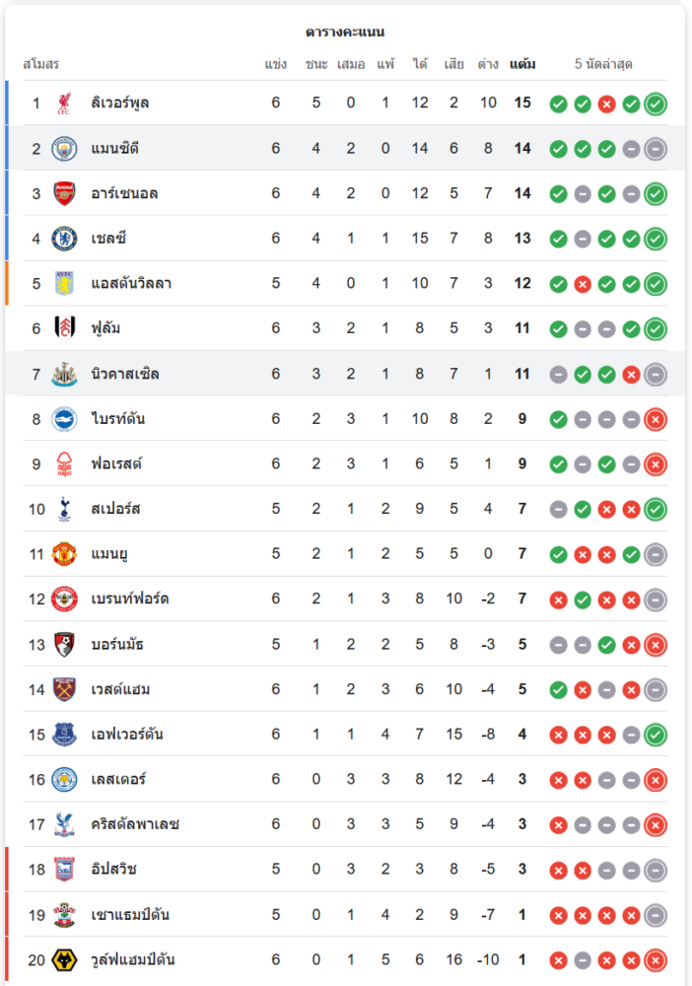The width and height of the screenshot is (692, 986).
Task: Click Wolverhampton's latest loss result icon
Action: [656, 959]
